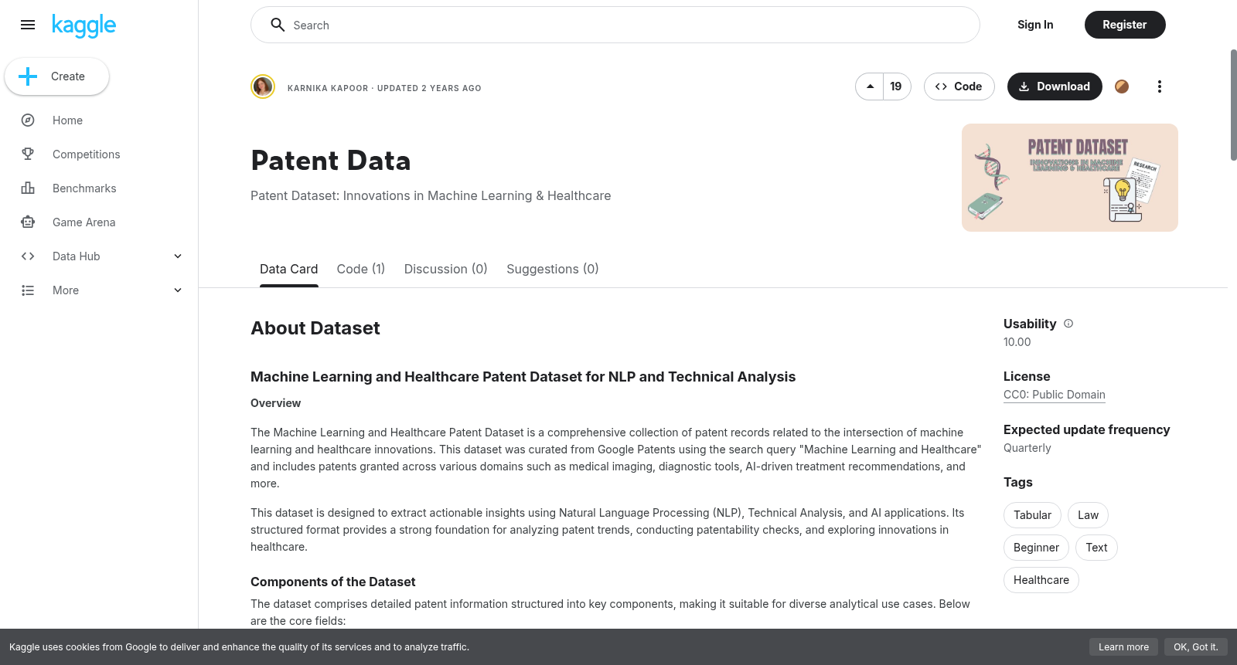Image resolution: width=1237 pixels, height=665 pixels.
Task: Click into the Search field
Action: point(615,25)
